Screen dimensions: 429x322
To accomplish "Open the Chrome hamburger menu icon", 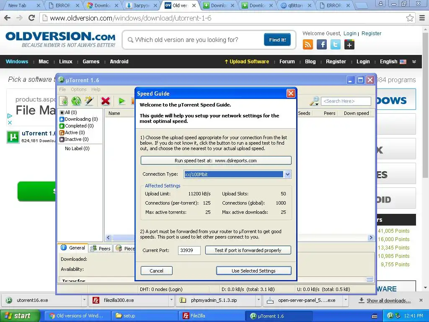I will [x=422, y=18].
